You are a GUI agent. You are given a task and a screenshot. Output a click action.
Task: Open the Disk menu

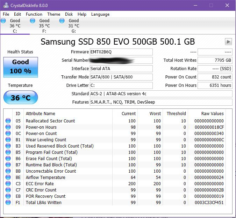[x=69, y=14]
